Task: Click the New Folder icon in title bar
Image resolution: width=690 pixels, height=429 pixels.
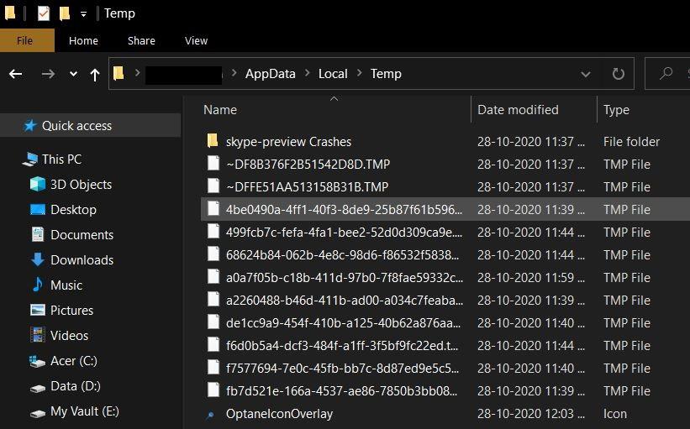Action: [x=64, y=13]
